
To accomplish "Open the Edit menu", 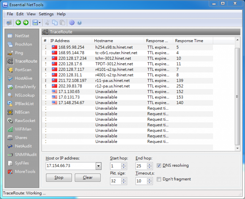I will (20, 14).
